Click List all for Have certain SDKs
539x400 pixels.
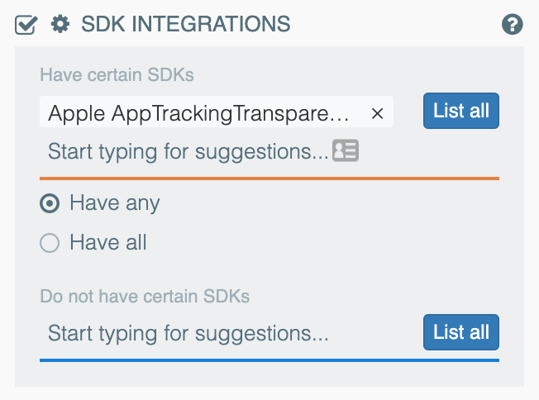(461, 111)
